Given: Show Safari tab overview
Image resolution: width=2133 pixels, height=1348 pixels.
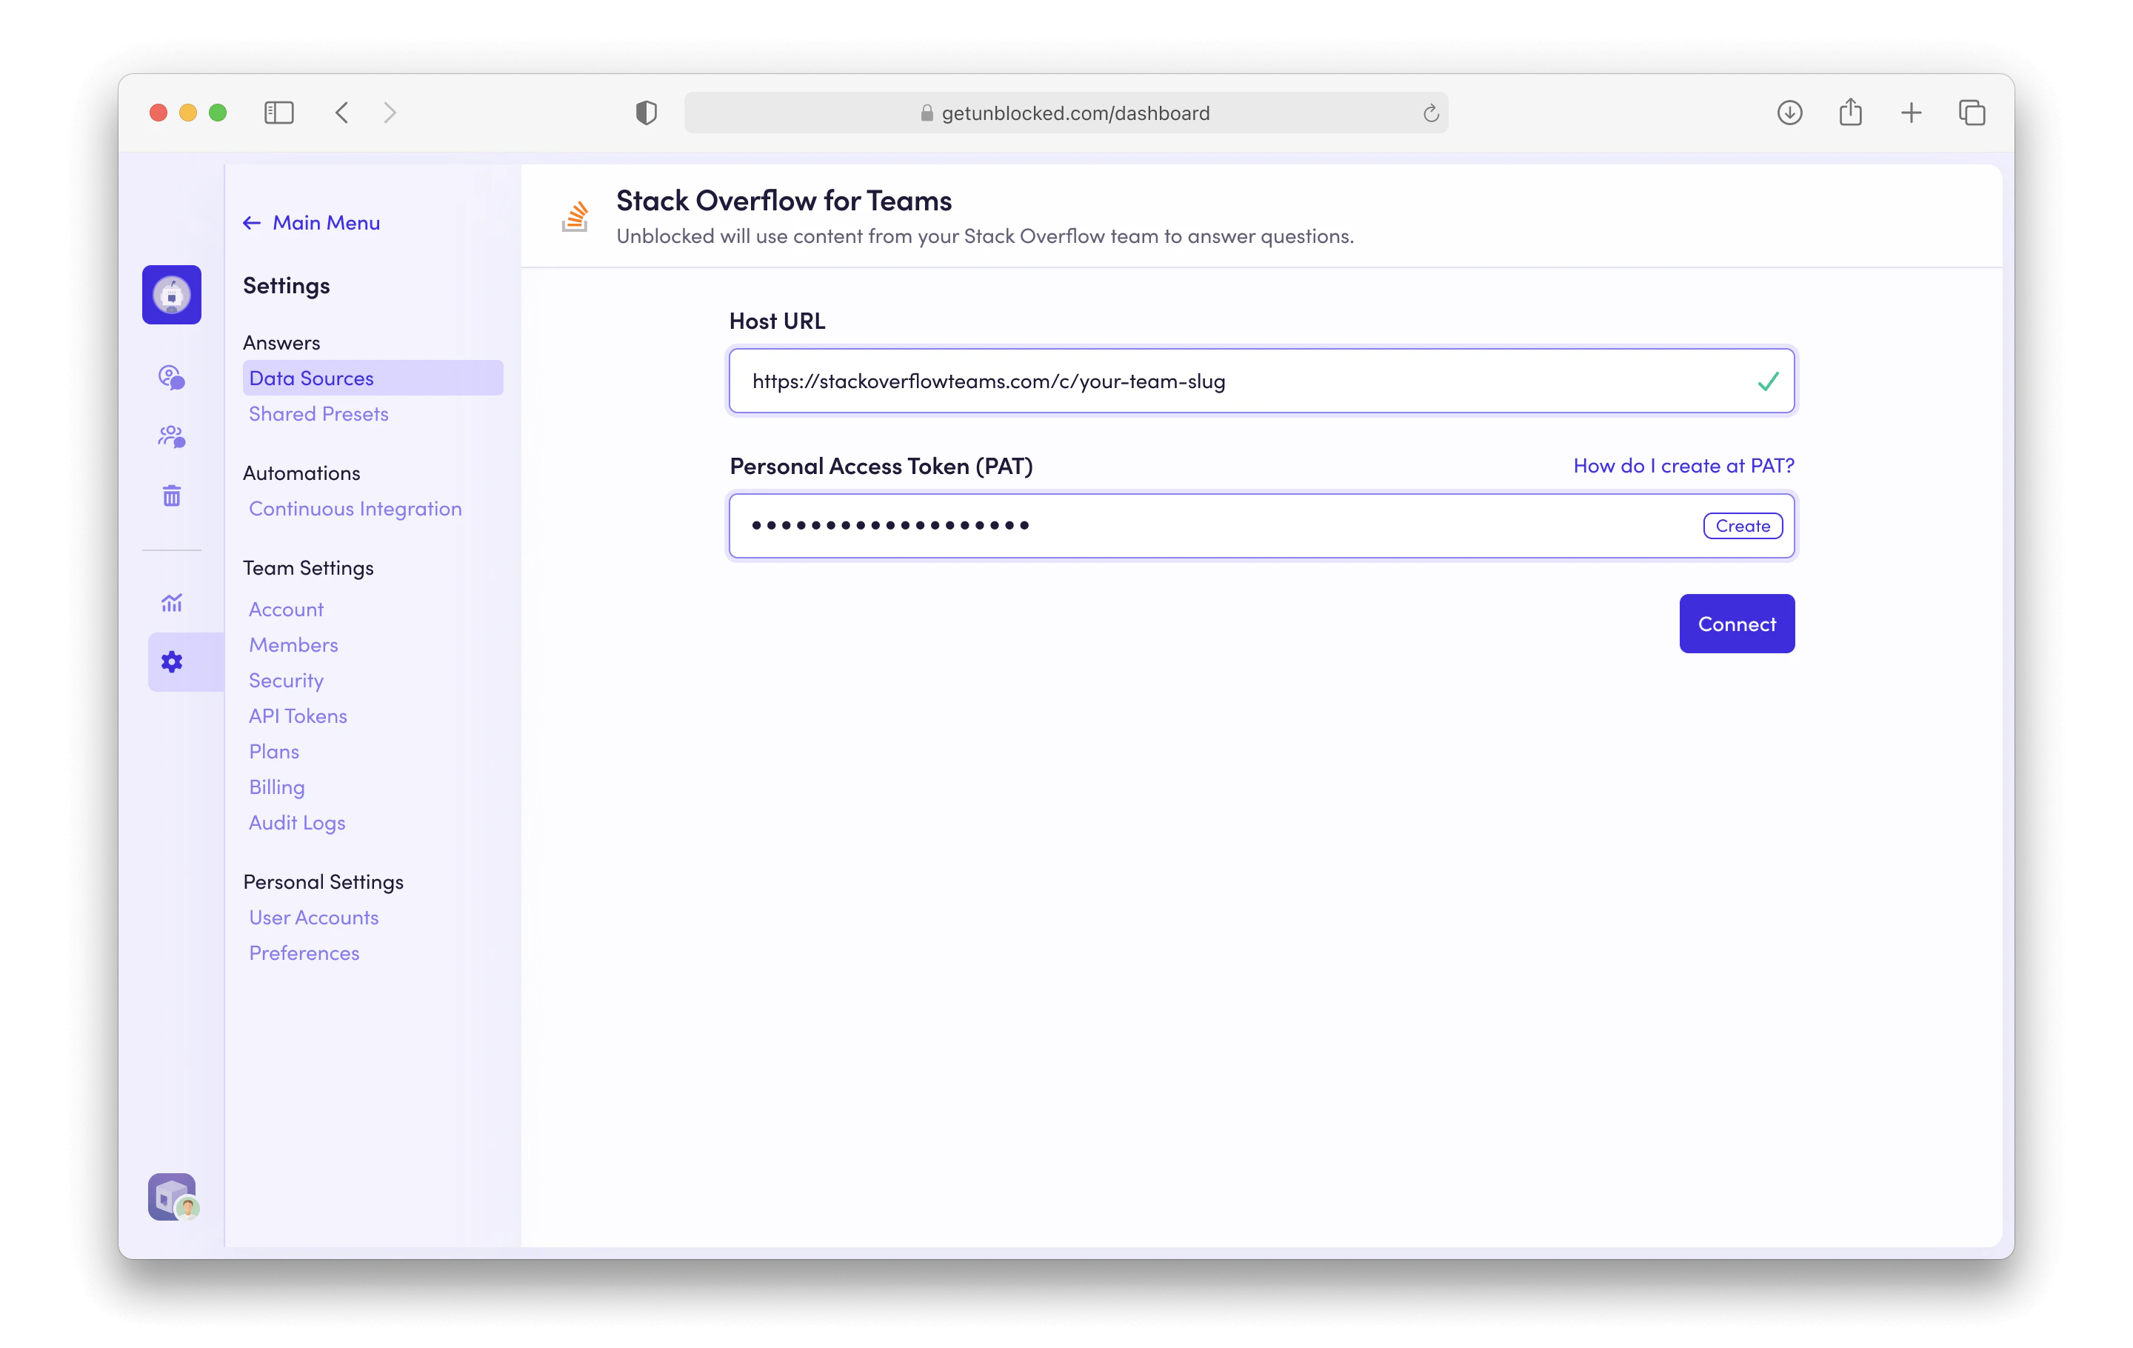Looking at the screenshot, I should (x=1973, y=113).
